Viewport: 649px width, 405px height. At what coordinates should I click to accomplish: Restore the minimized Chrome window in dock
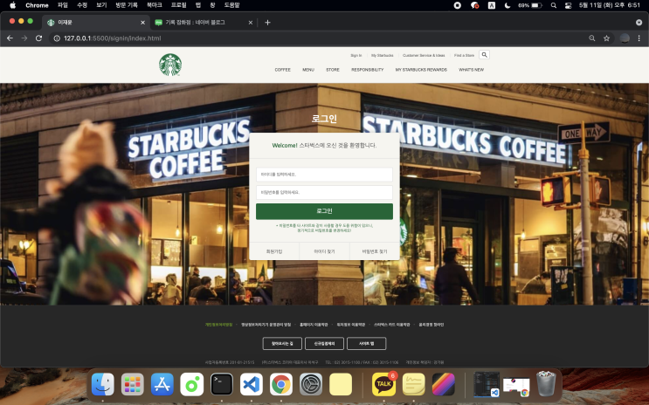[516, 387]
